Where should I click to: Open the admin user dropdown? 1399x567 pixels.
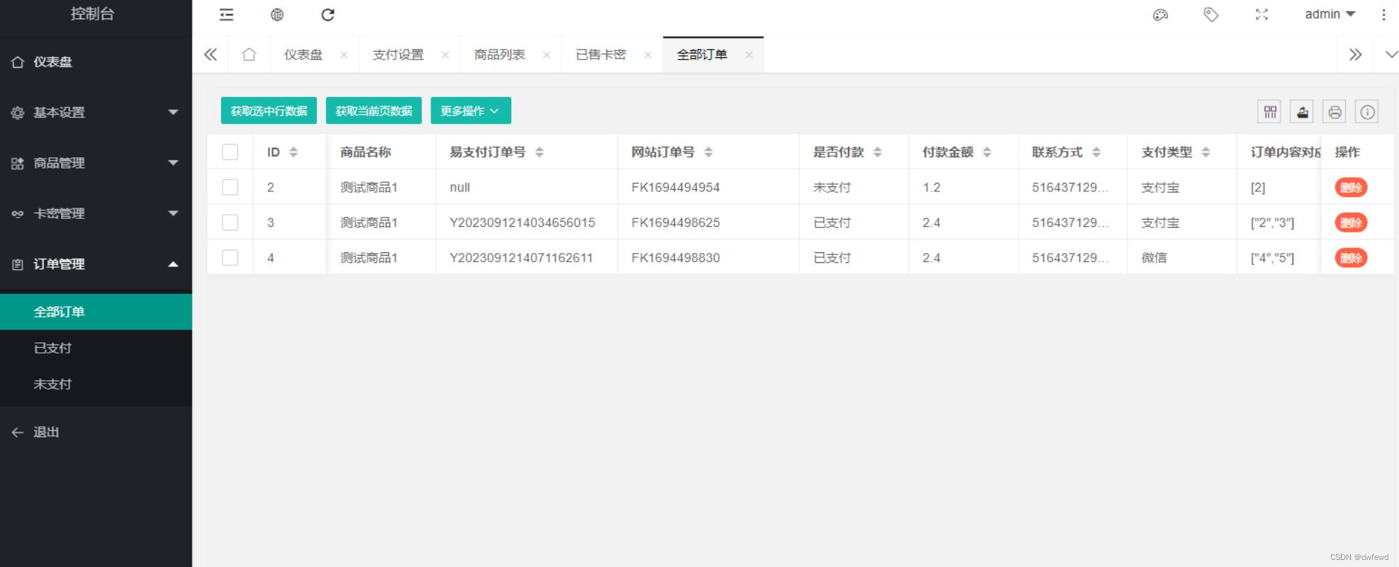point(1330,14)
